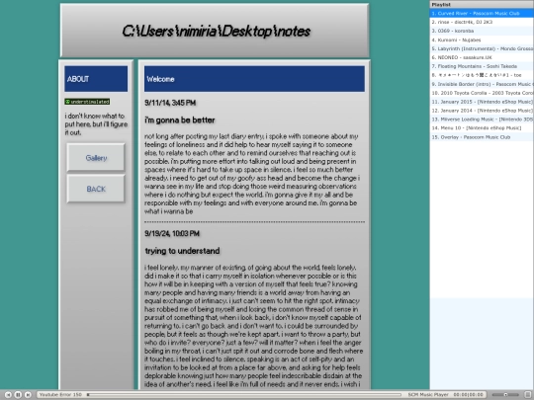
Task: Click the understimulated mood badge
Action: (x=87, y=102)
